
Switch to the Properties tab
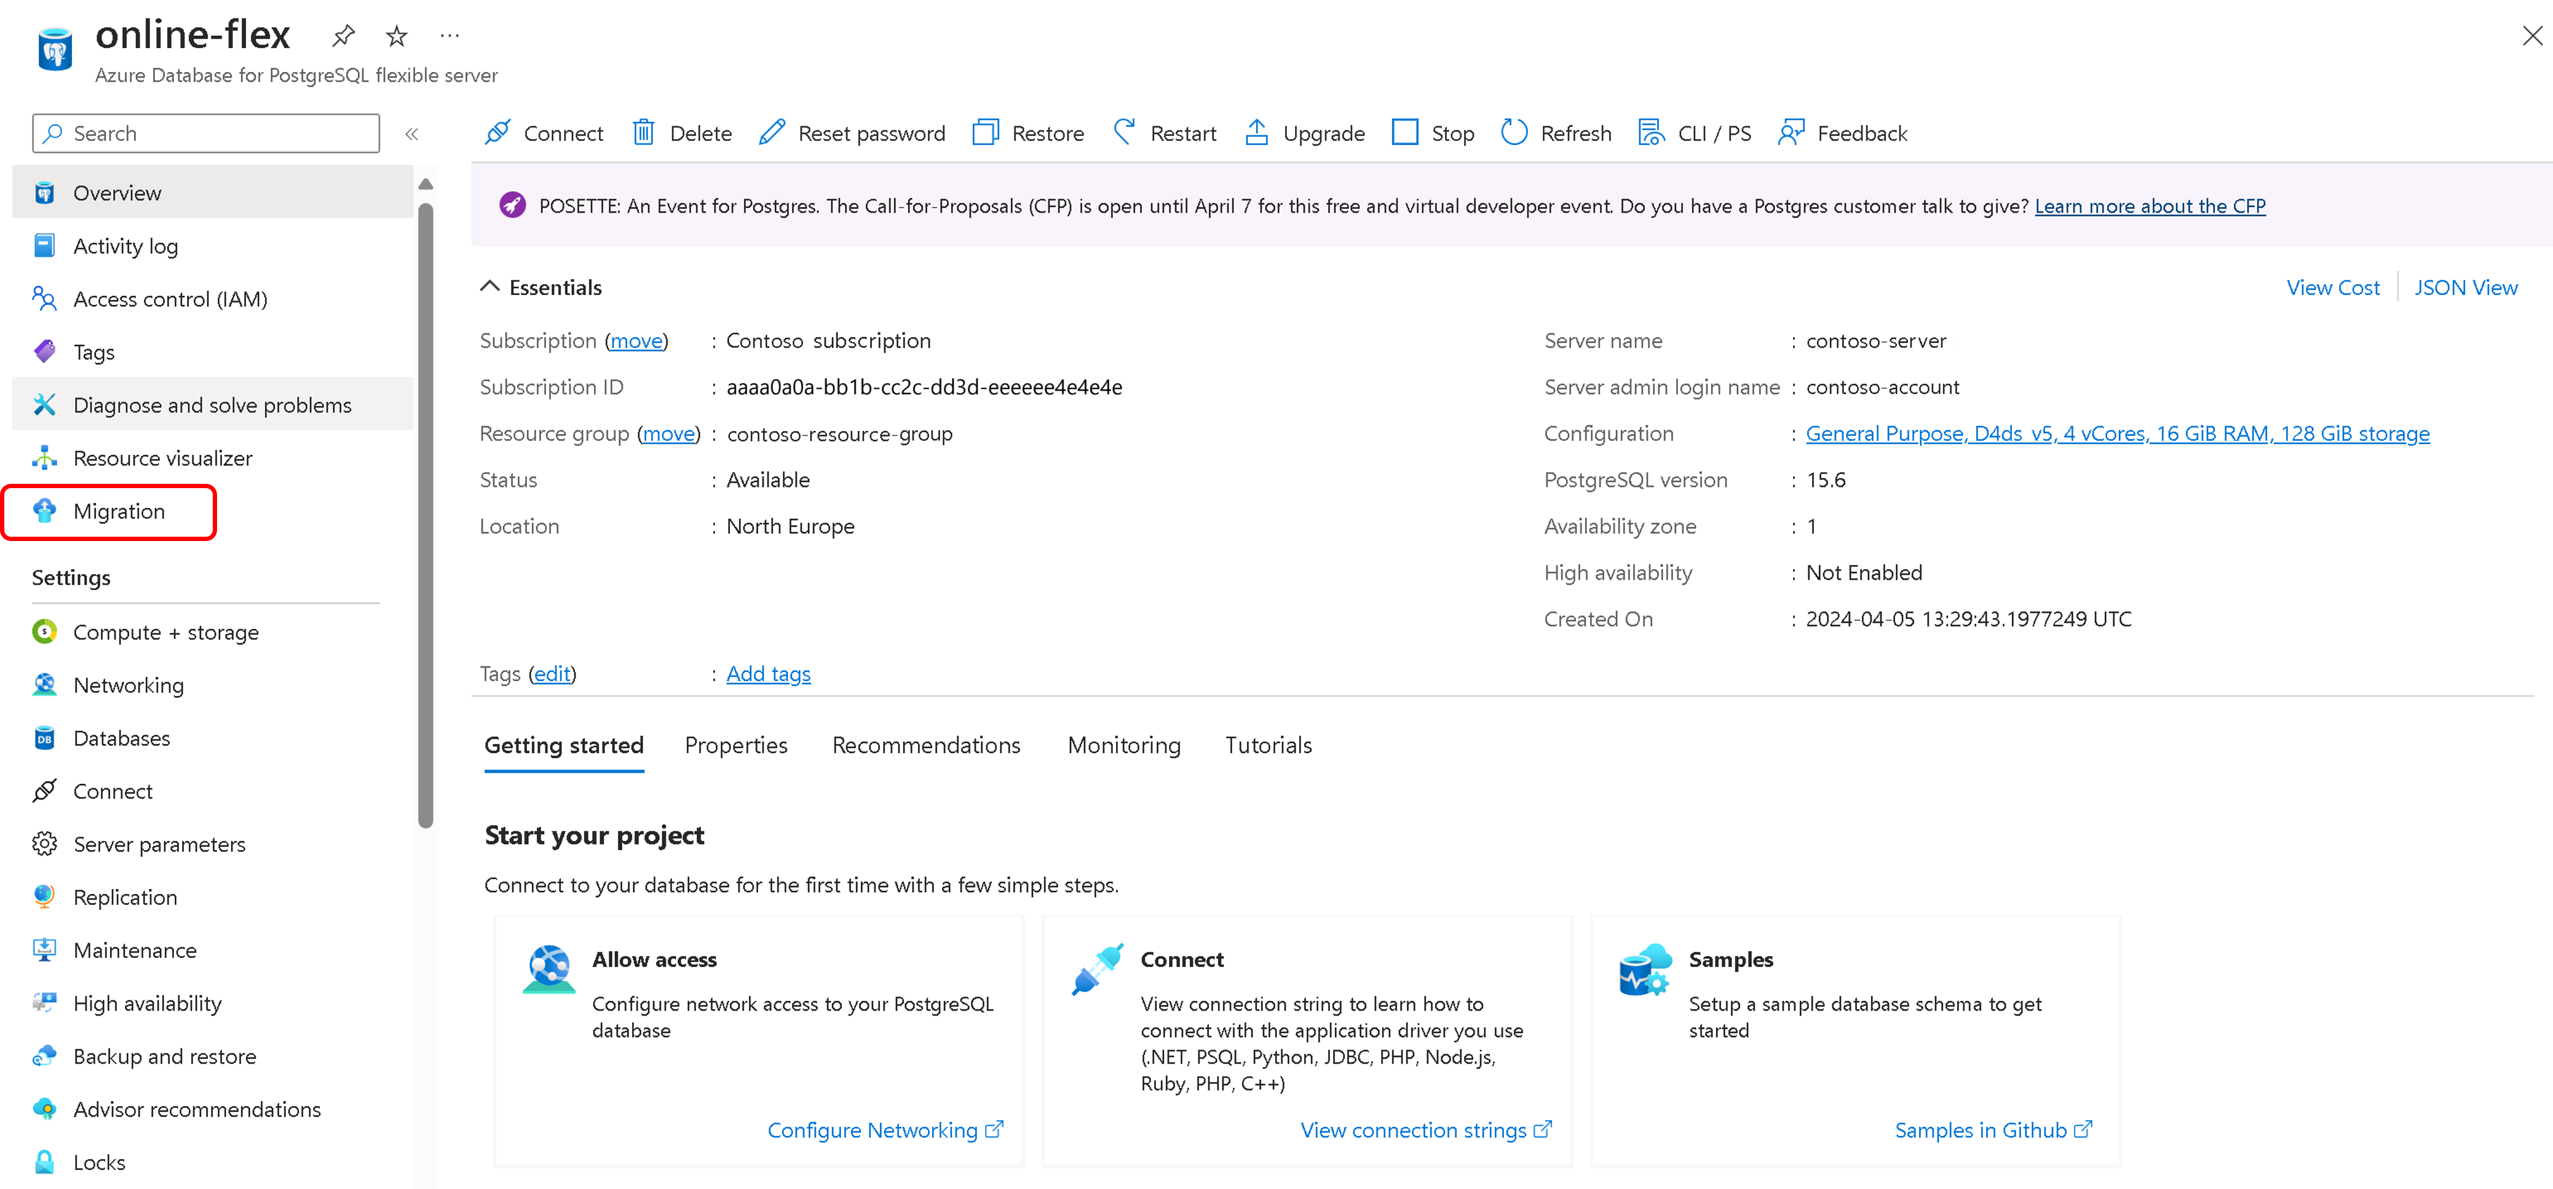[x=737, y=746]
